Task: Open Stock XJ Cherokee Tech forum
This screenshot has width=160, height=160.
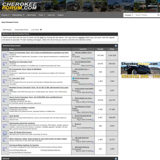Action: [x=39, y=52]
